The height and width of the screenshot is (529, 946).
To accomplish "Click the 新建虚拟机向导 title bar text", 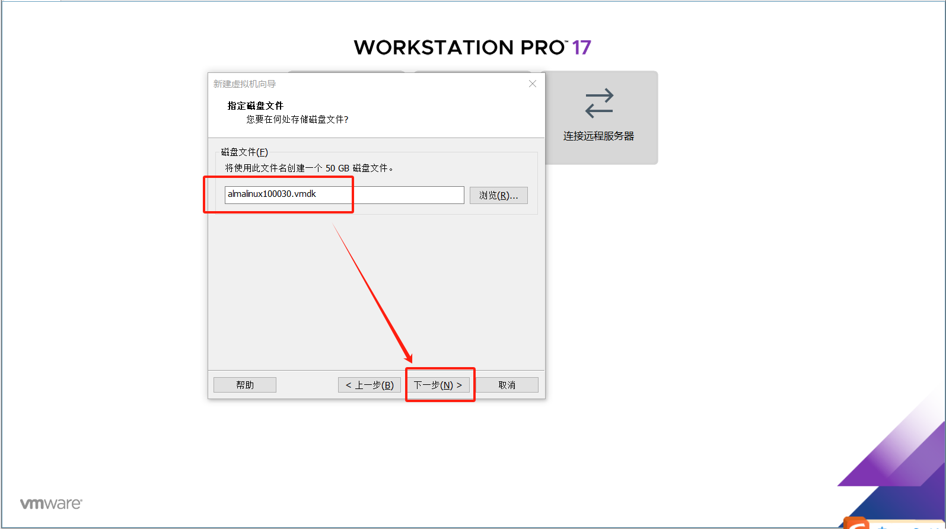I will coord(244,84).
